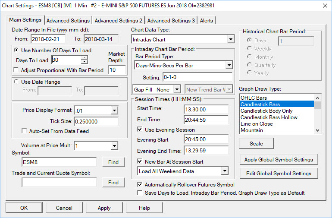Select Line on Close draw type

(x=277, y=123)
